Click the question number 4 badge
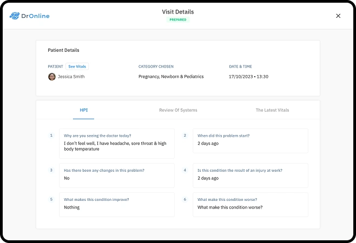Screen dimensions: 356x243 pos(185,170)
